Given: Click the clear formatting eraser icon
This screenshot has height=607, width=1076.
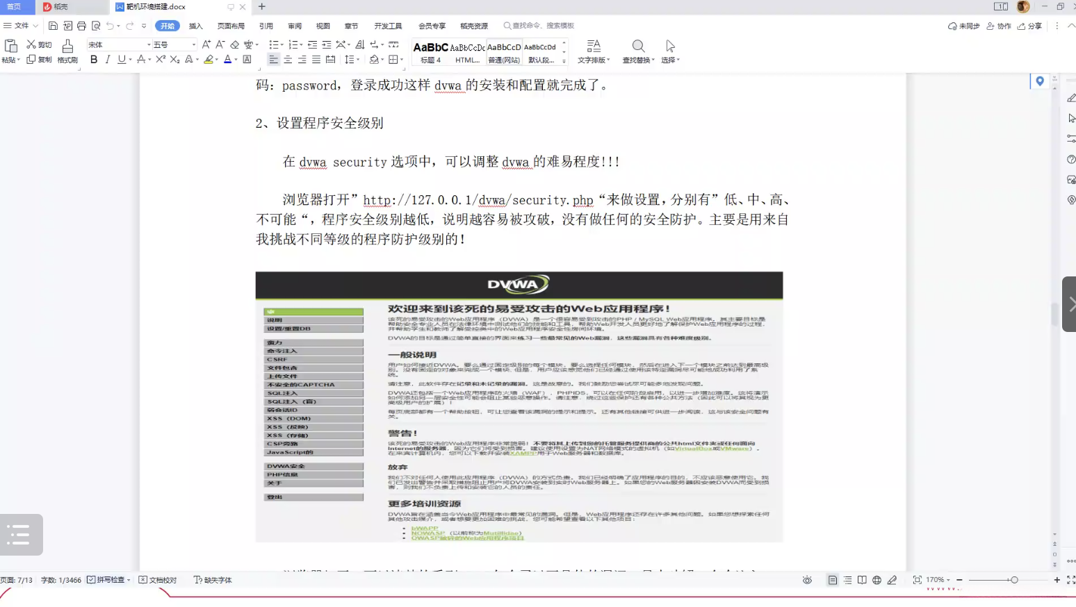Looking at the screenshot, I should (235, 44).
